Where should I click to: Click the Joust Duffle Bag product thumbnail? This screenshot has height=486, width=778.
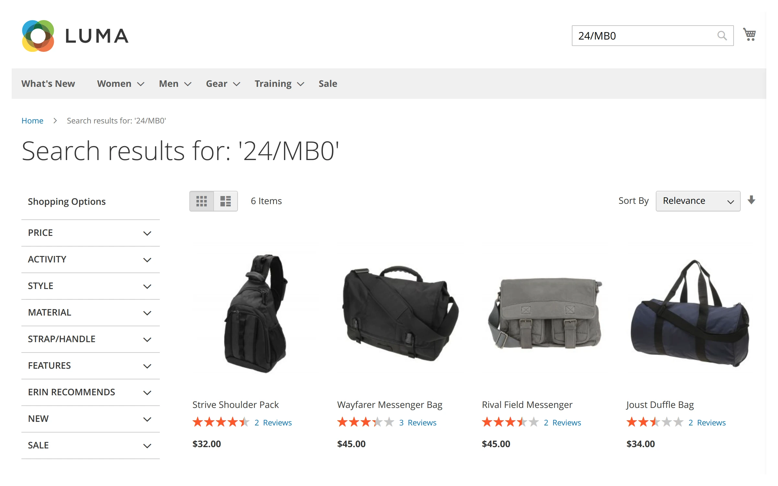[x=689, y=321]
